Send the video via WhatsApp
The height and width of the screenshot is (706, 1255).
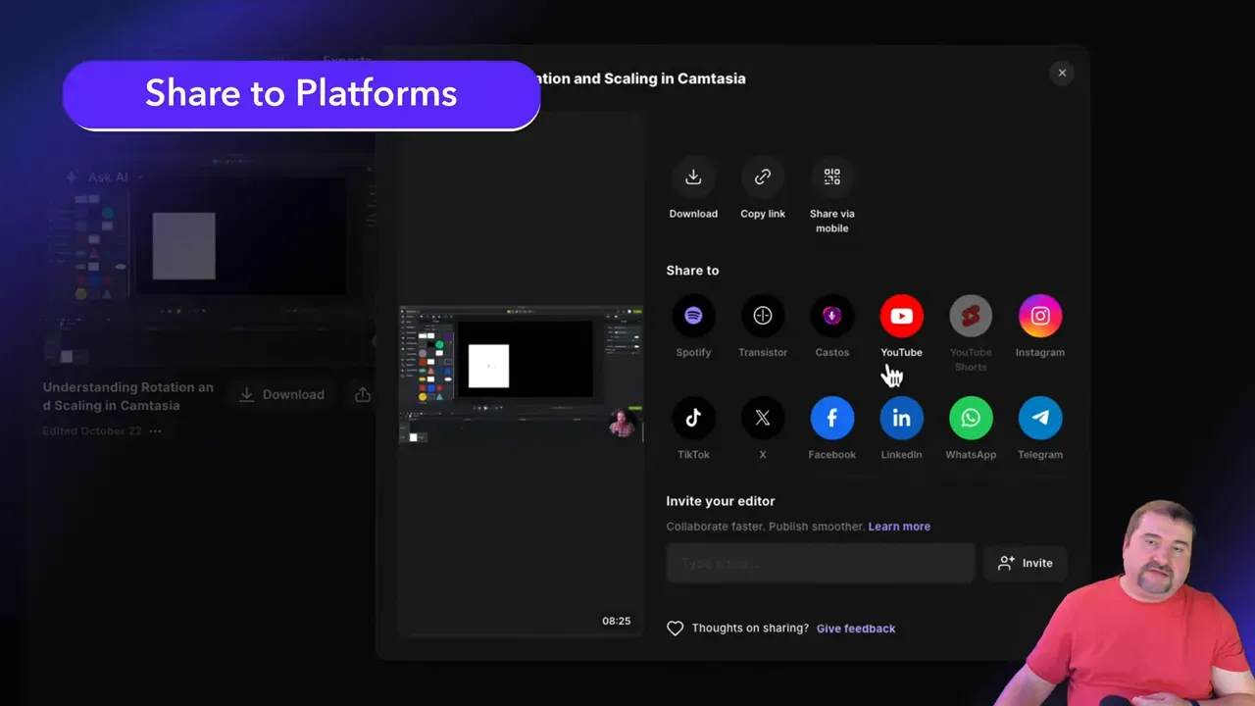[971, 417]
